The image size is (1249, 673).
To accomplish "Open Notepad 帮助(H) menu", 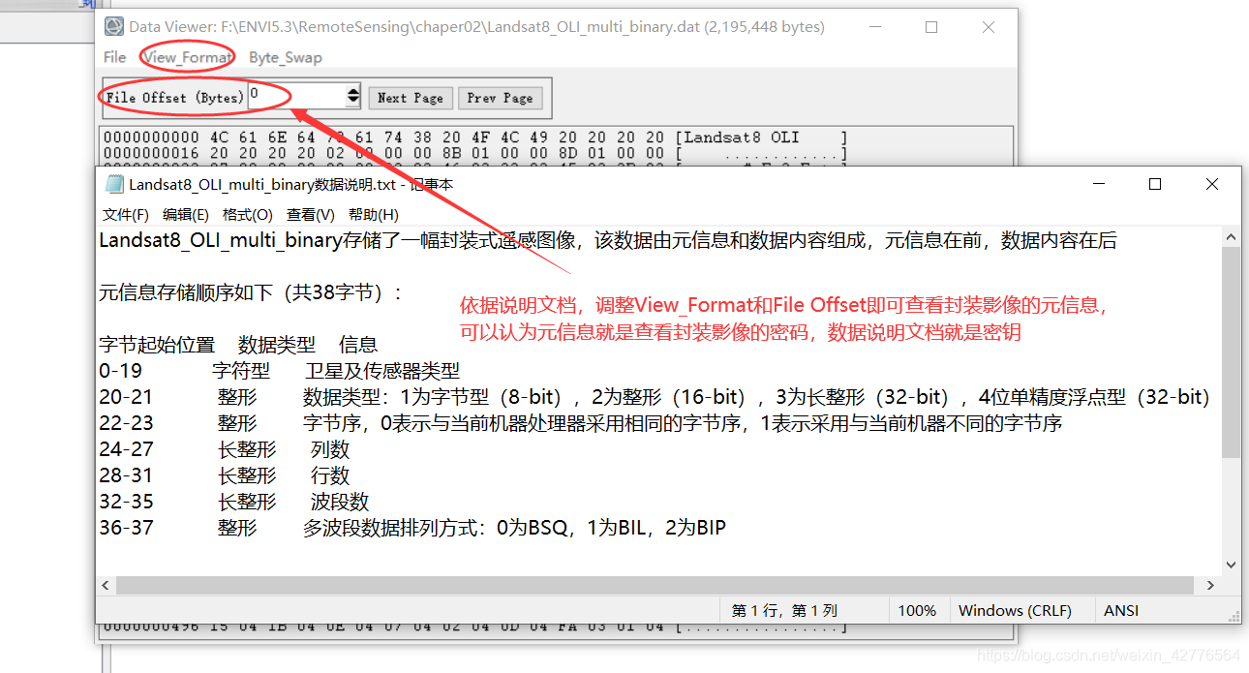I will 374,214.
